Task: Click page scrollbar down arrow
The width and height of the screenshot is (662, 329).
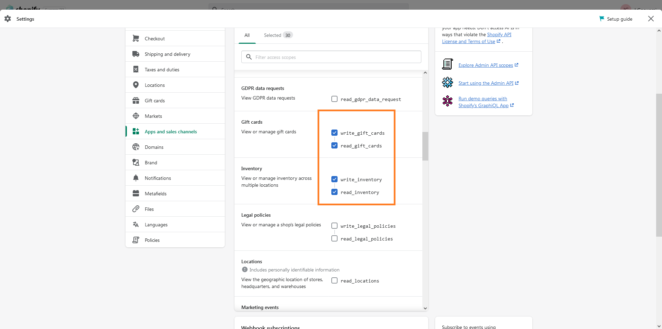Action: (659, 326)
